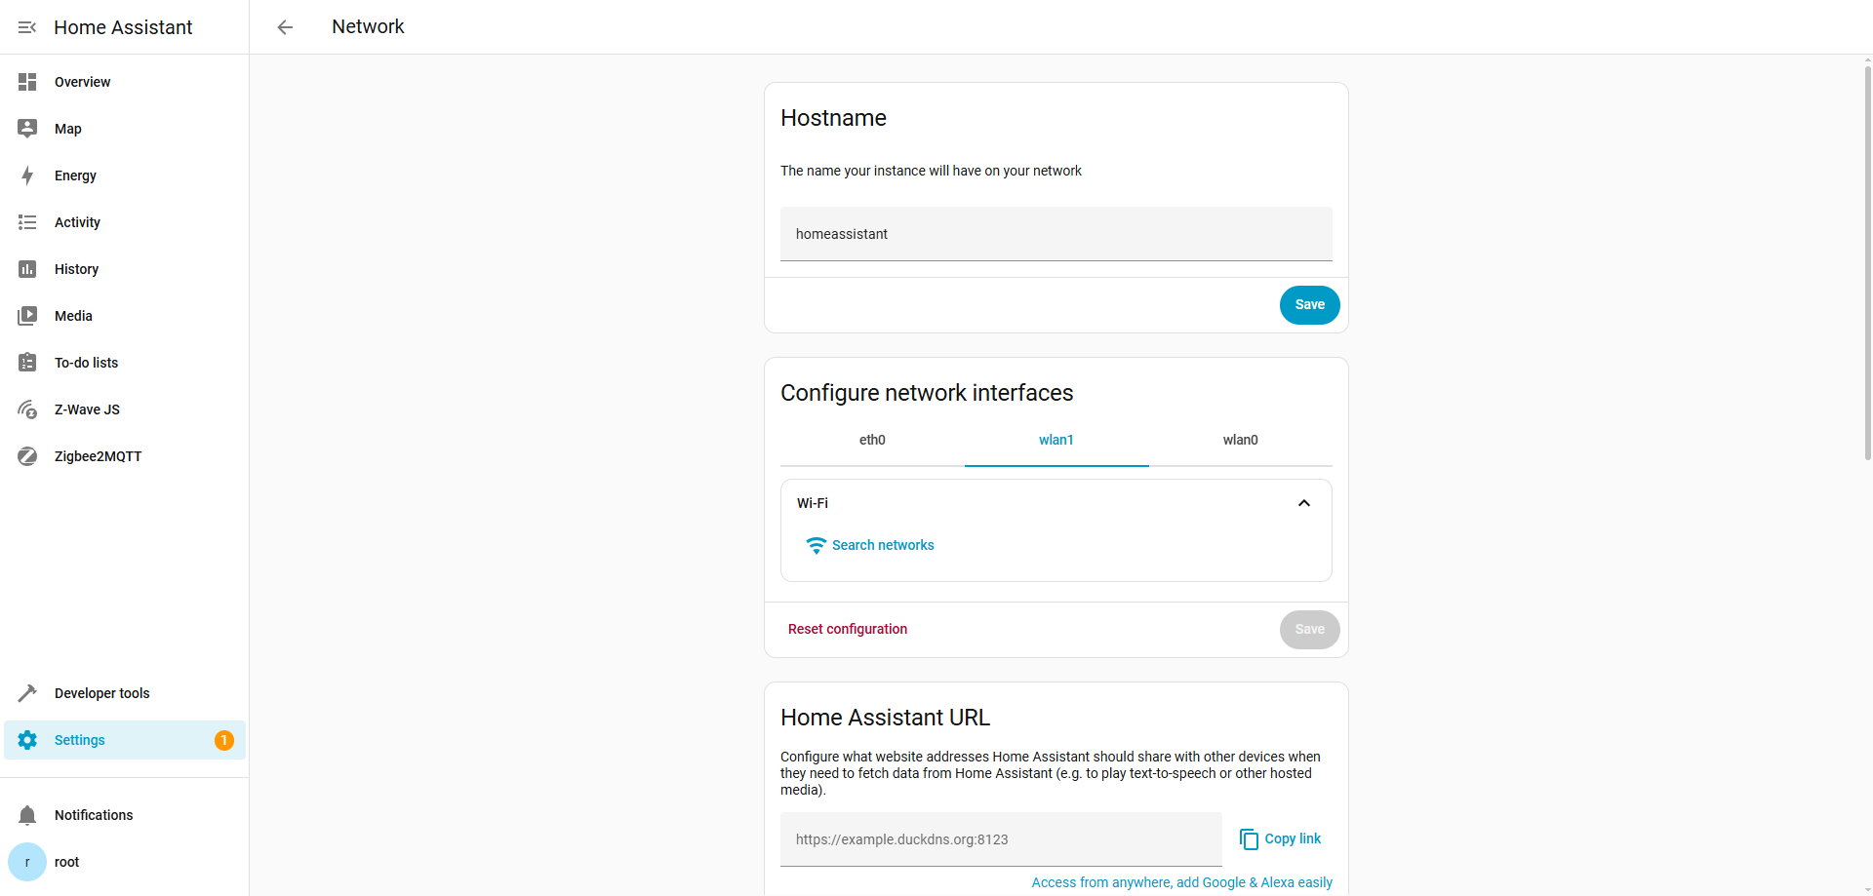The width and height of the screenshot is (1873, 896).
Task: Collapse the Wi-Fi section chevron
Action: pos(1303,503)
